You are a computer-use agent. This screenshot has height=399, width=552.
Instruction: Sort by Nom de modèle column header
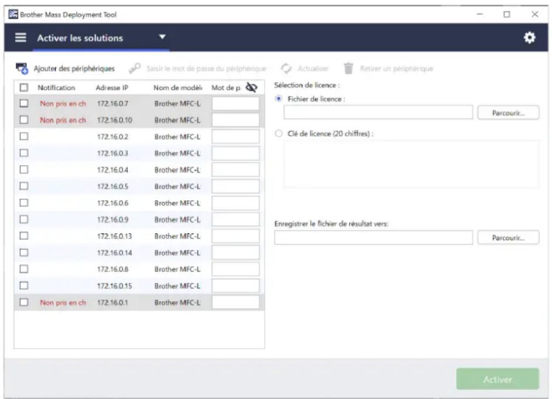click(178, 87)
